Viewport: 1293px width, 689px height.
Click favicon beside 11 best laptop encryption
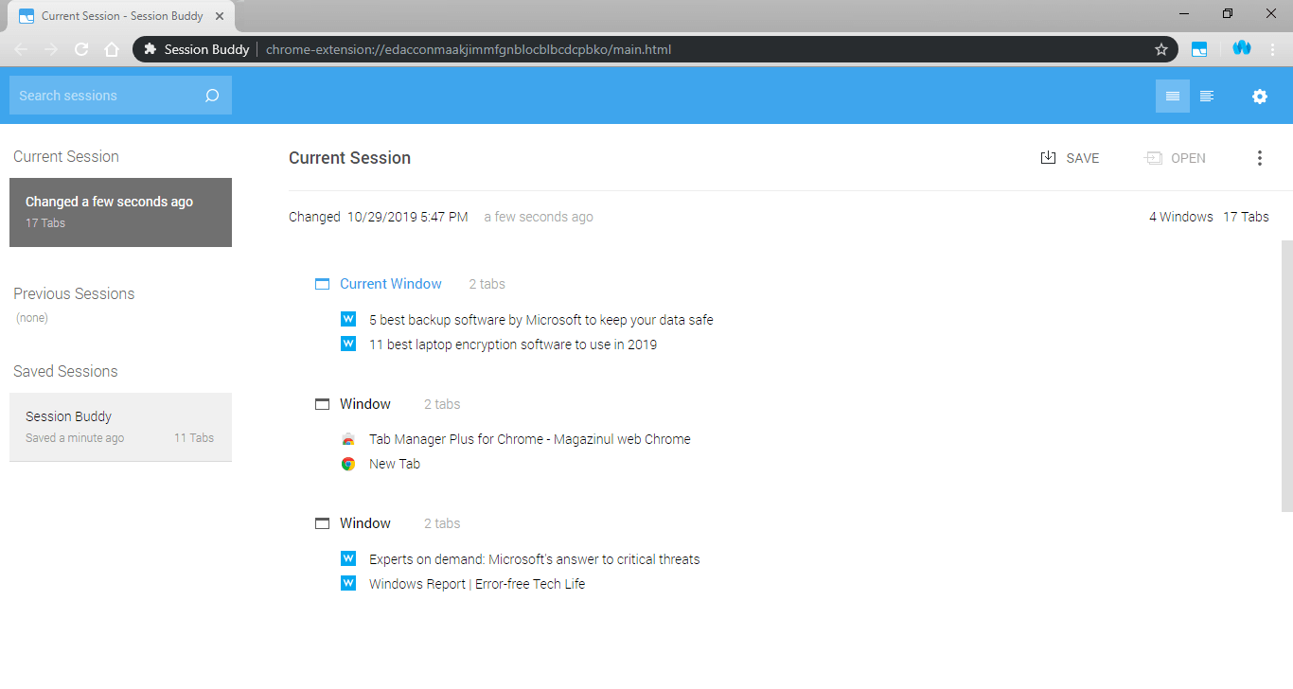coord(348,344)
